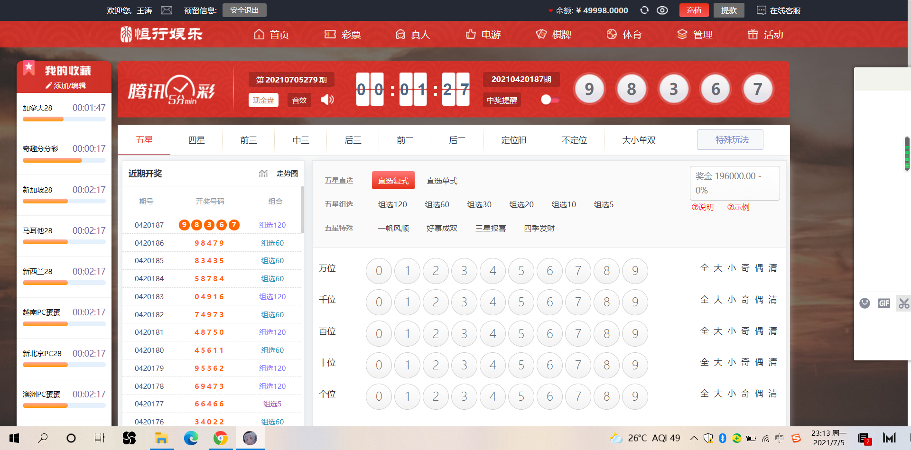
Task: Select digit 8 in the 个位 row
Action: pyautogui.click(x=606, y=396)
